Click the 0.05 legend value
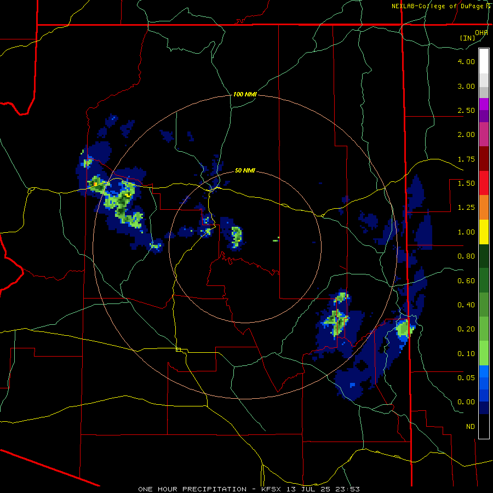This screenshot has width=493, height=493. 466,378
